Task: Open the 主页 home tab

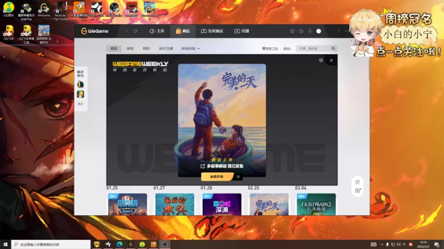Action: (157, 31)
